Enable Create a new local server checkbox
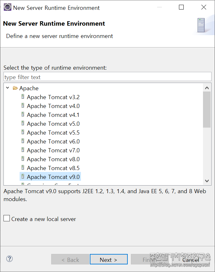The width and height of the screenshot is (215, 272). [7, 218]
